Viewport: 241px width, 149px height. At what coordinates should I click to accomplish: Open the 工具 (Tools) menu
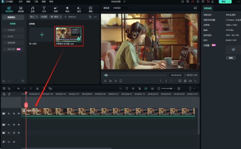point(36,2)
